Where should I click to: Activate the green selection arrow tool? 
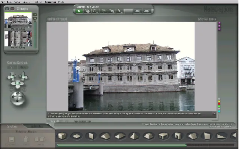point(79,11)
